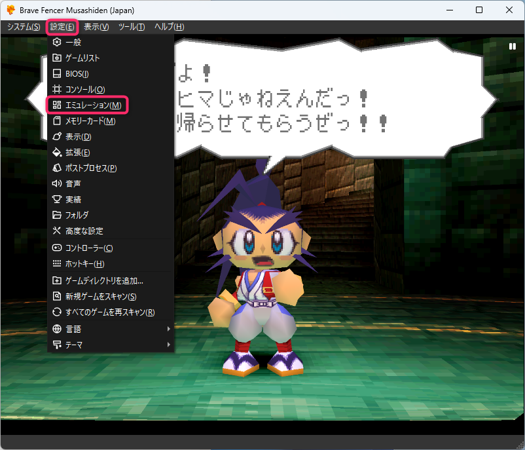Click the エミュレーション grid icon
The image size is (525, 450).
pos(57,105)
